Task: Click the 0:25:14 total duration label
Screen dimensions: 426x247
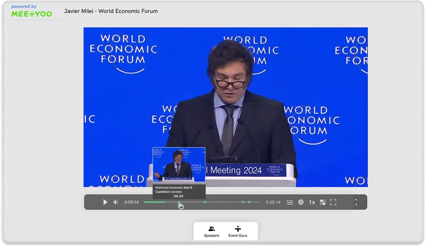Action: coord(273,202)
